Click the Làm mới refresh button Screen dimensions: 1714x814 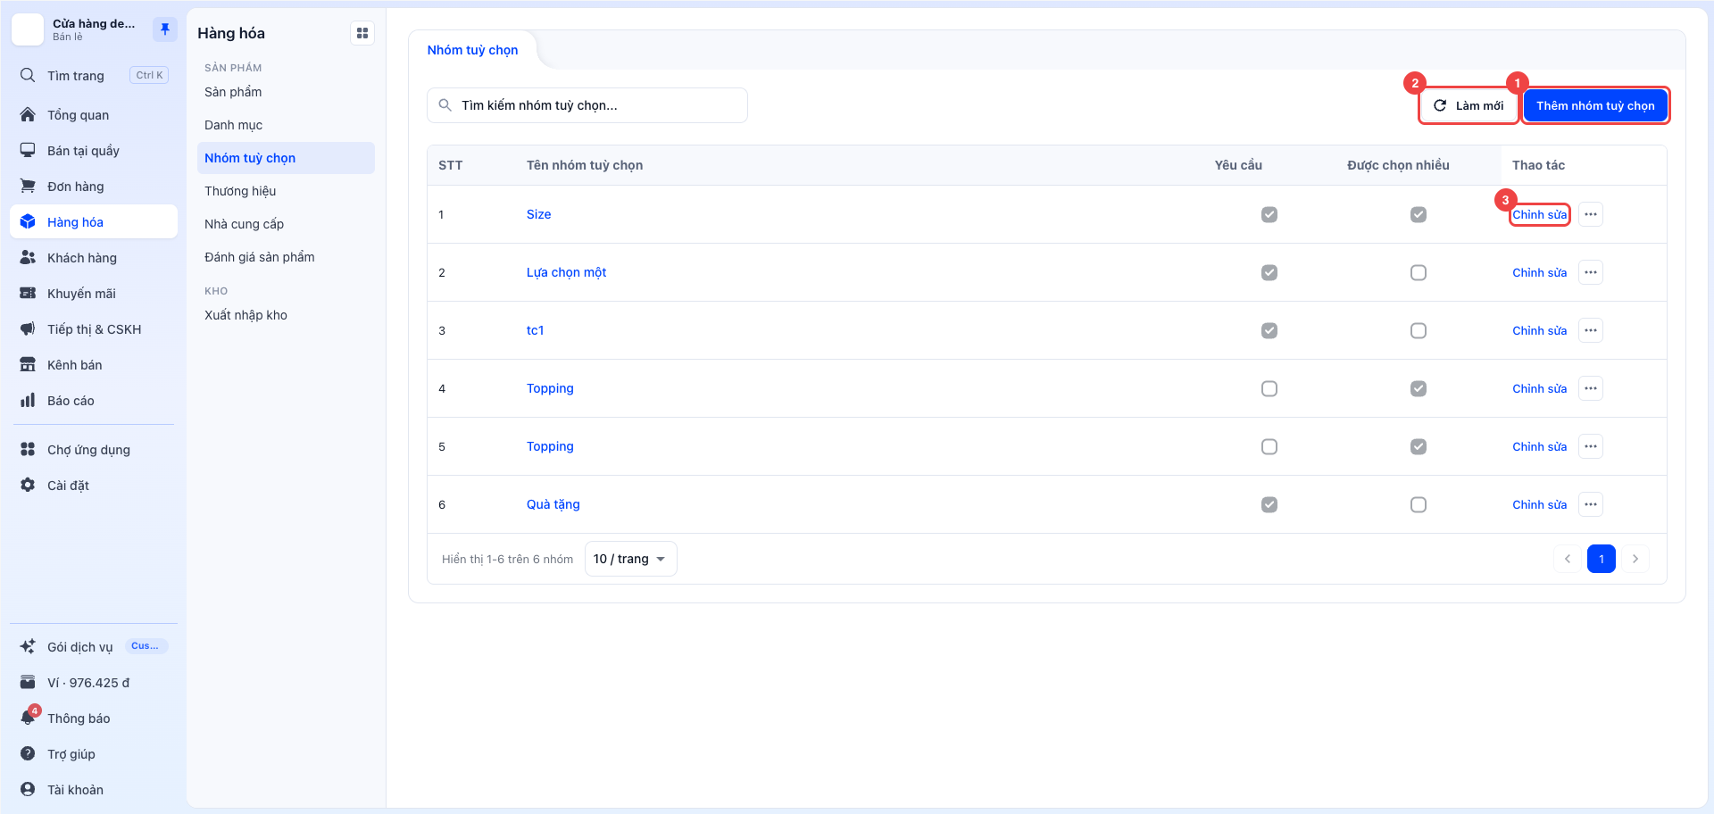coord(1469,105)
